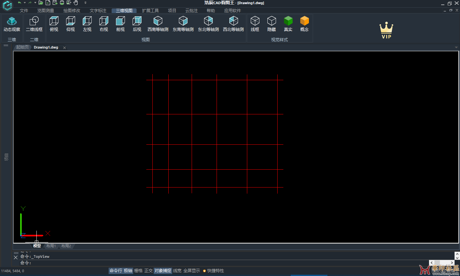Apply conceptual visual style (概念)

coord(304,24)
